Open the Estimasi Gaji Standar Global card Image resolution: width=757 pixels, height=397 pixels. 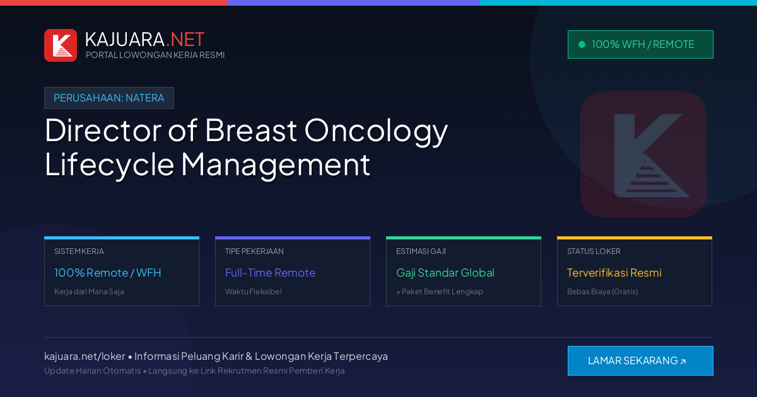click(x=464, y=272)
